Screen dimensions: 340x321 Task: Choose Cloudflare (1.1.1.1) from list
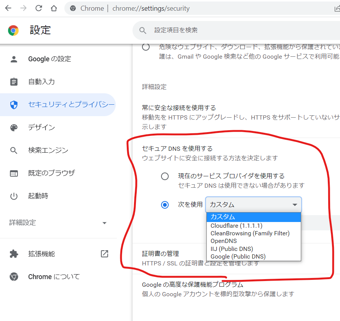(254, 226)
